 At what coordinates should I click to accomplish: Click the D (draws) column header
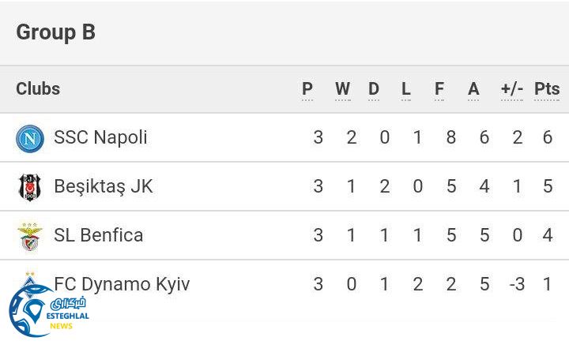pos(374,89)
